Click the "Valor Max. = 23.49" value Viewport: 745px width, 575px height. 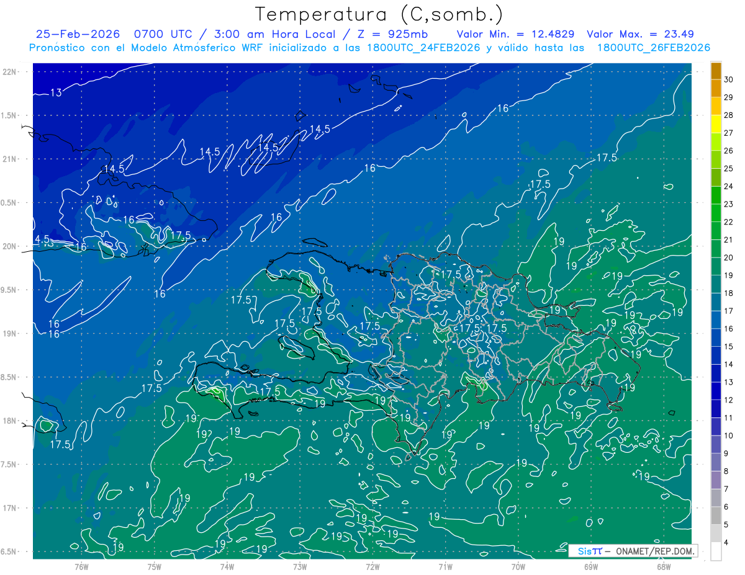640,35
